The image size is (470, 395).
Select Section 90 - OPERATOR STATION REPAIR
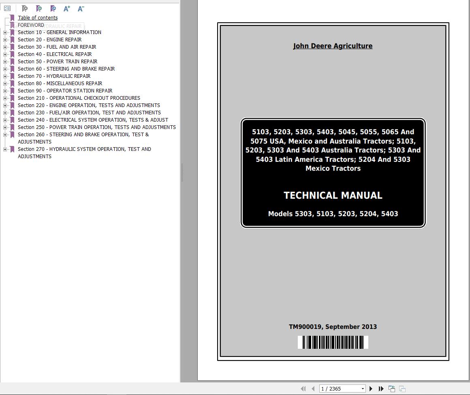click(65, 91)
